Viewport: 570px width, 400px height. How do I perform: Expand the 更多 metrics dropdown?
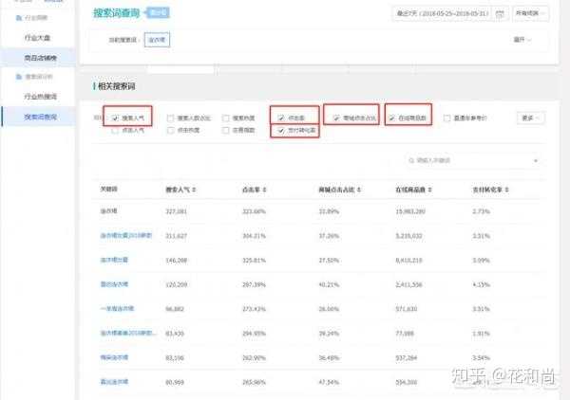(x=531, y=118)
